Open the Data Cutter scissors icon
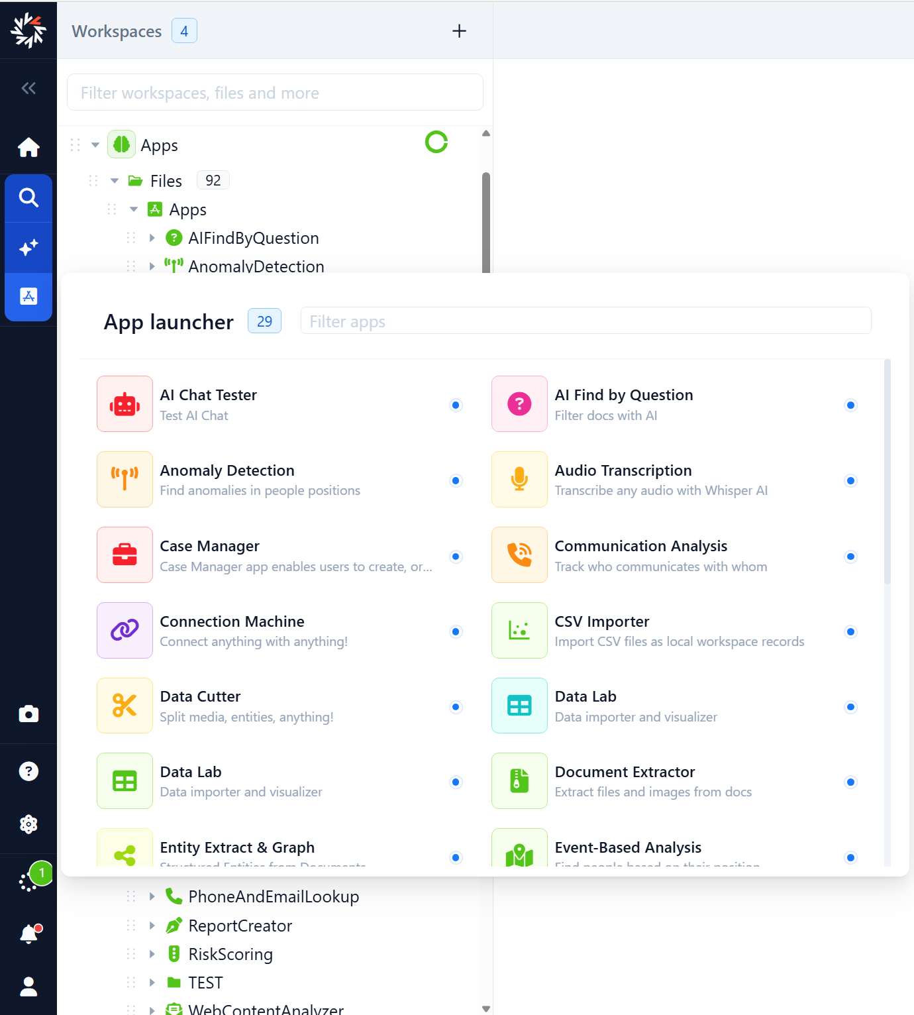 125,706
